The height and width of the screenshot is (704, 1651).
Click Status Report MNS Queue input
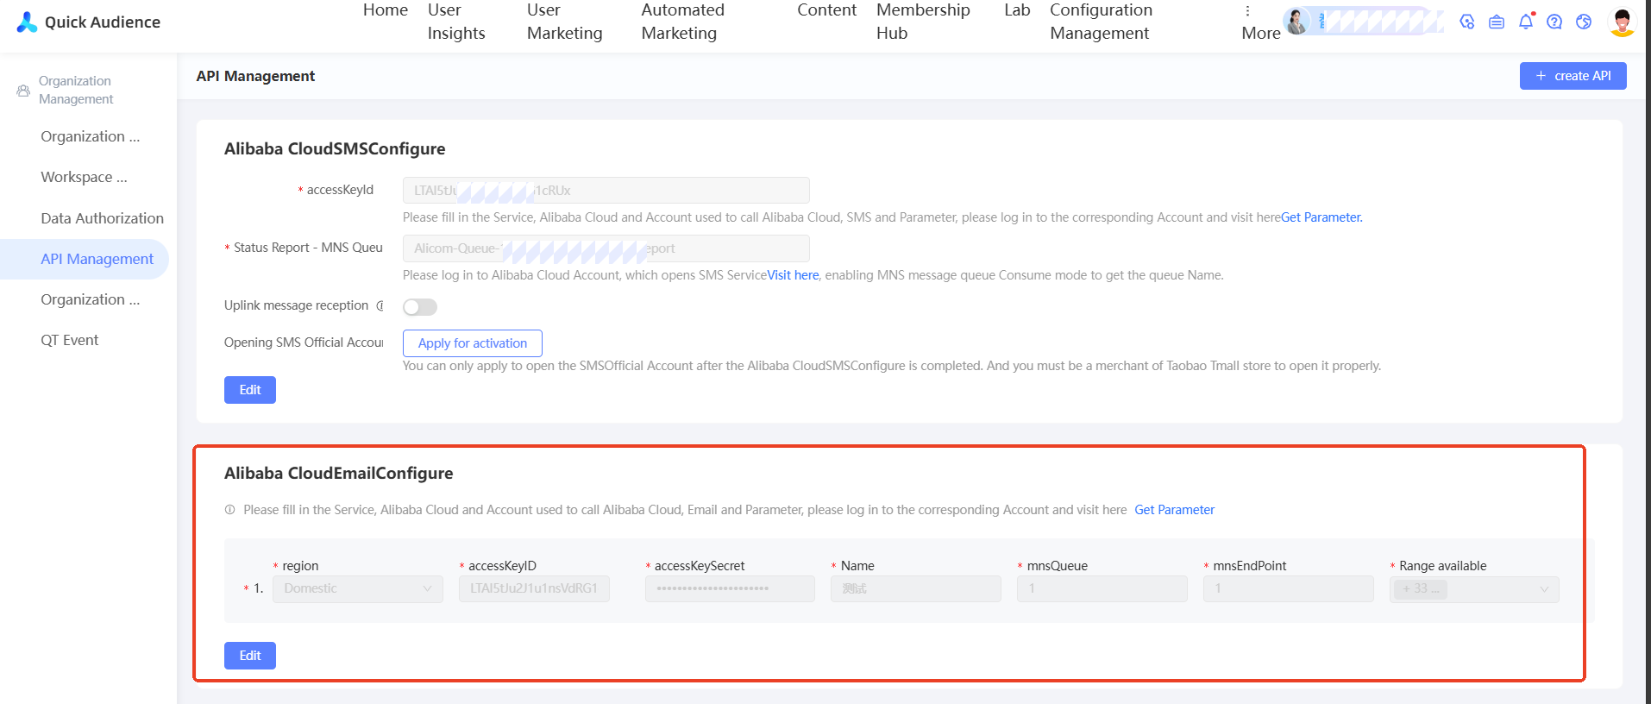coord(606,248)
